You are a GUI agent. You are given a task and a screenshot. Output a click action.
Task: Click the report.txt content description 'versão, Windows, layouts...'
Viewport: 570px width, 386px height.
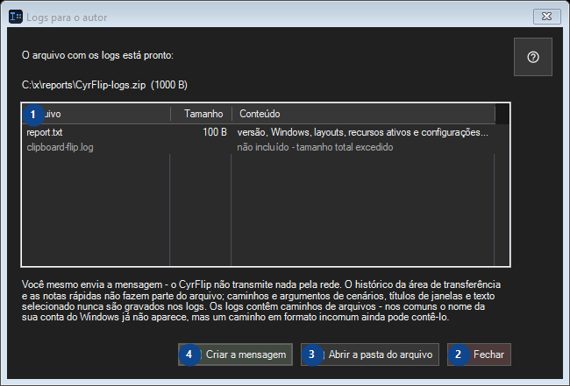pyautogui.click(x=362, y=132)
